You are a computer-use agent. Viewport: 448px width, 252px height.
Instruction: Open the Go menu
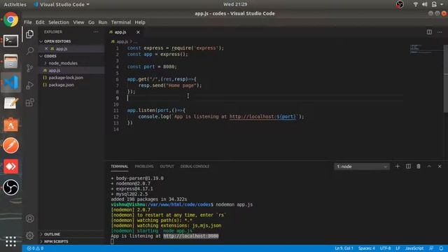tap(91, 22)
